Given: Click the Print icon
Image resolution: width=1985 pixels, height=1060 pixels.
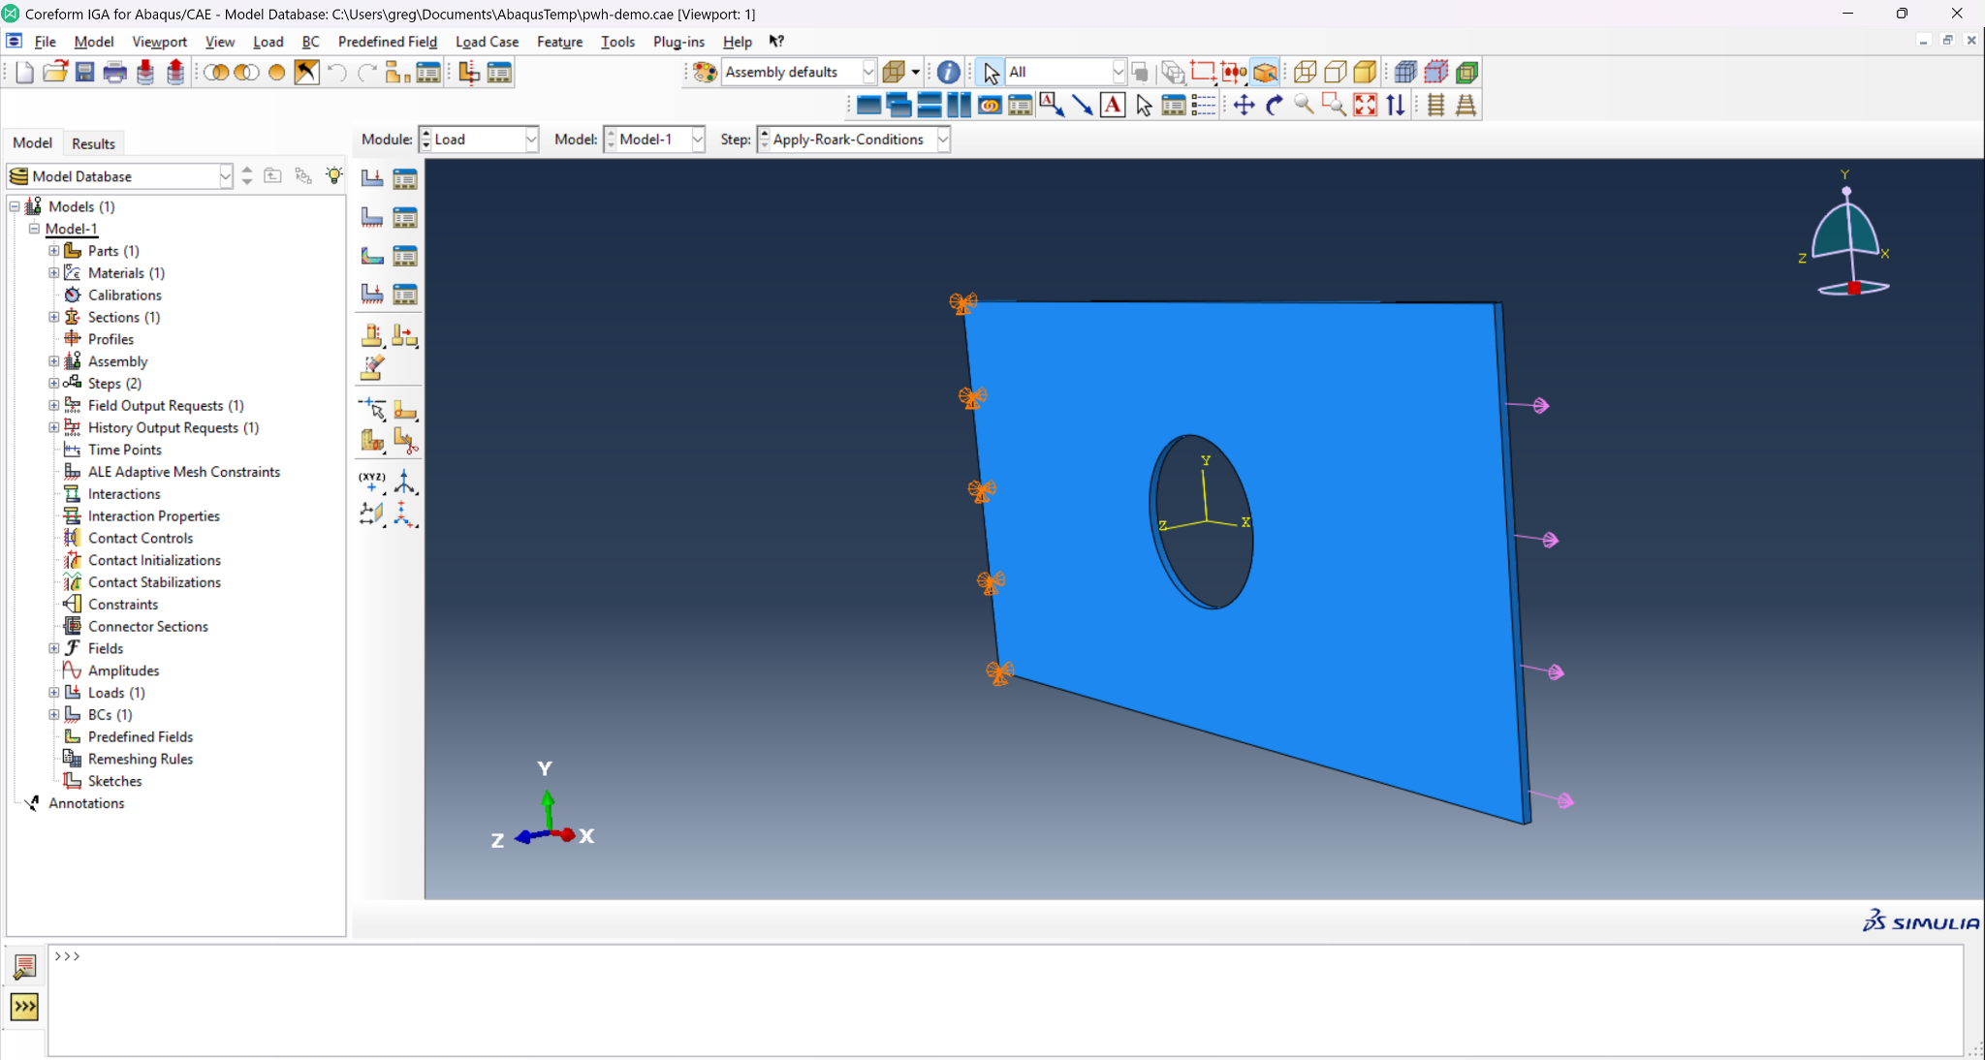Looking at the screenshot, I should (115, 73).
